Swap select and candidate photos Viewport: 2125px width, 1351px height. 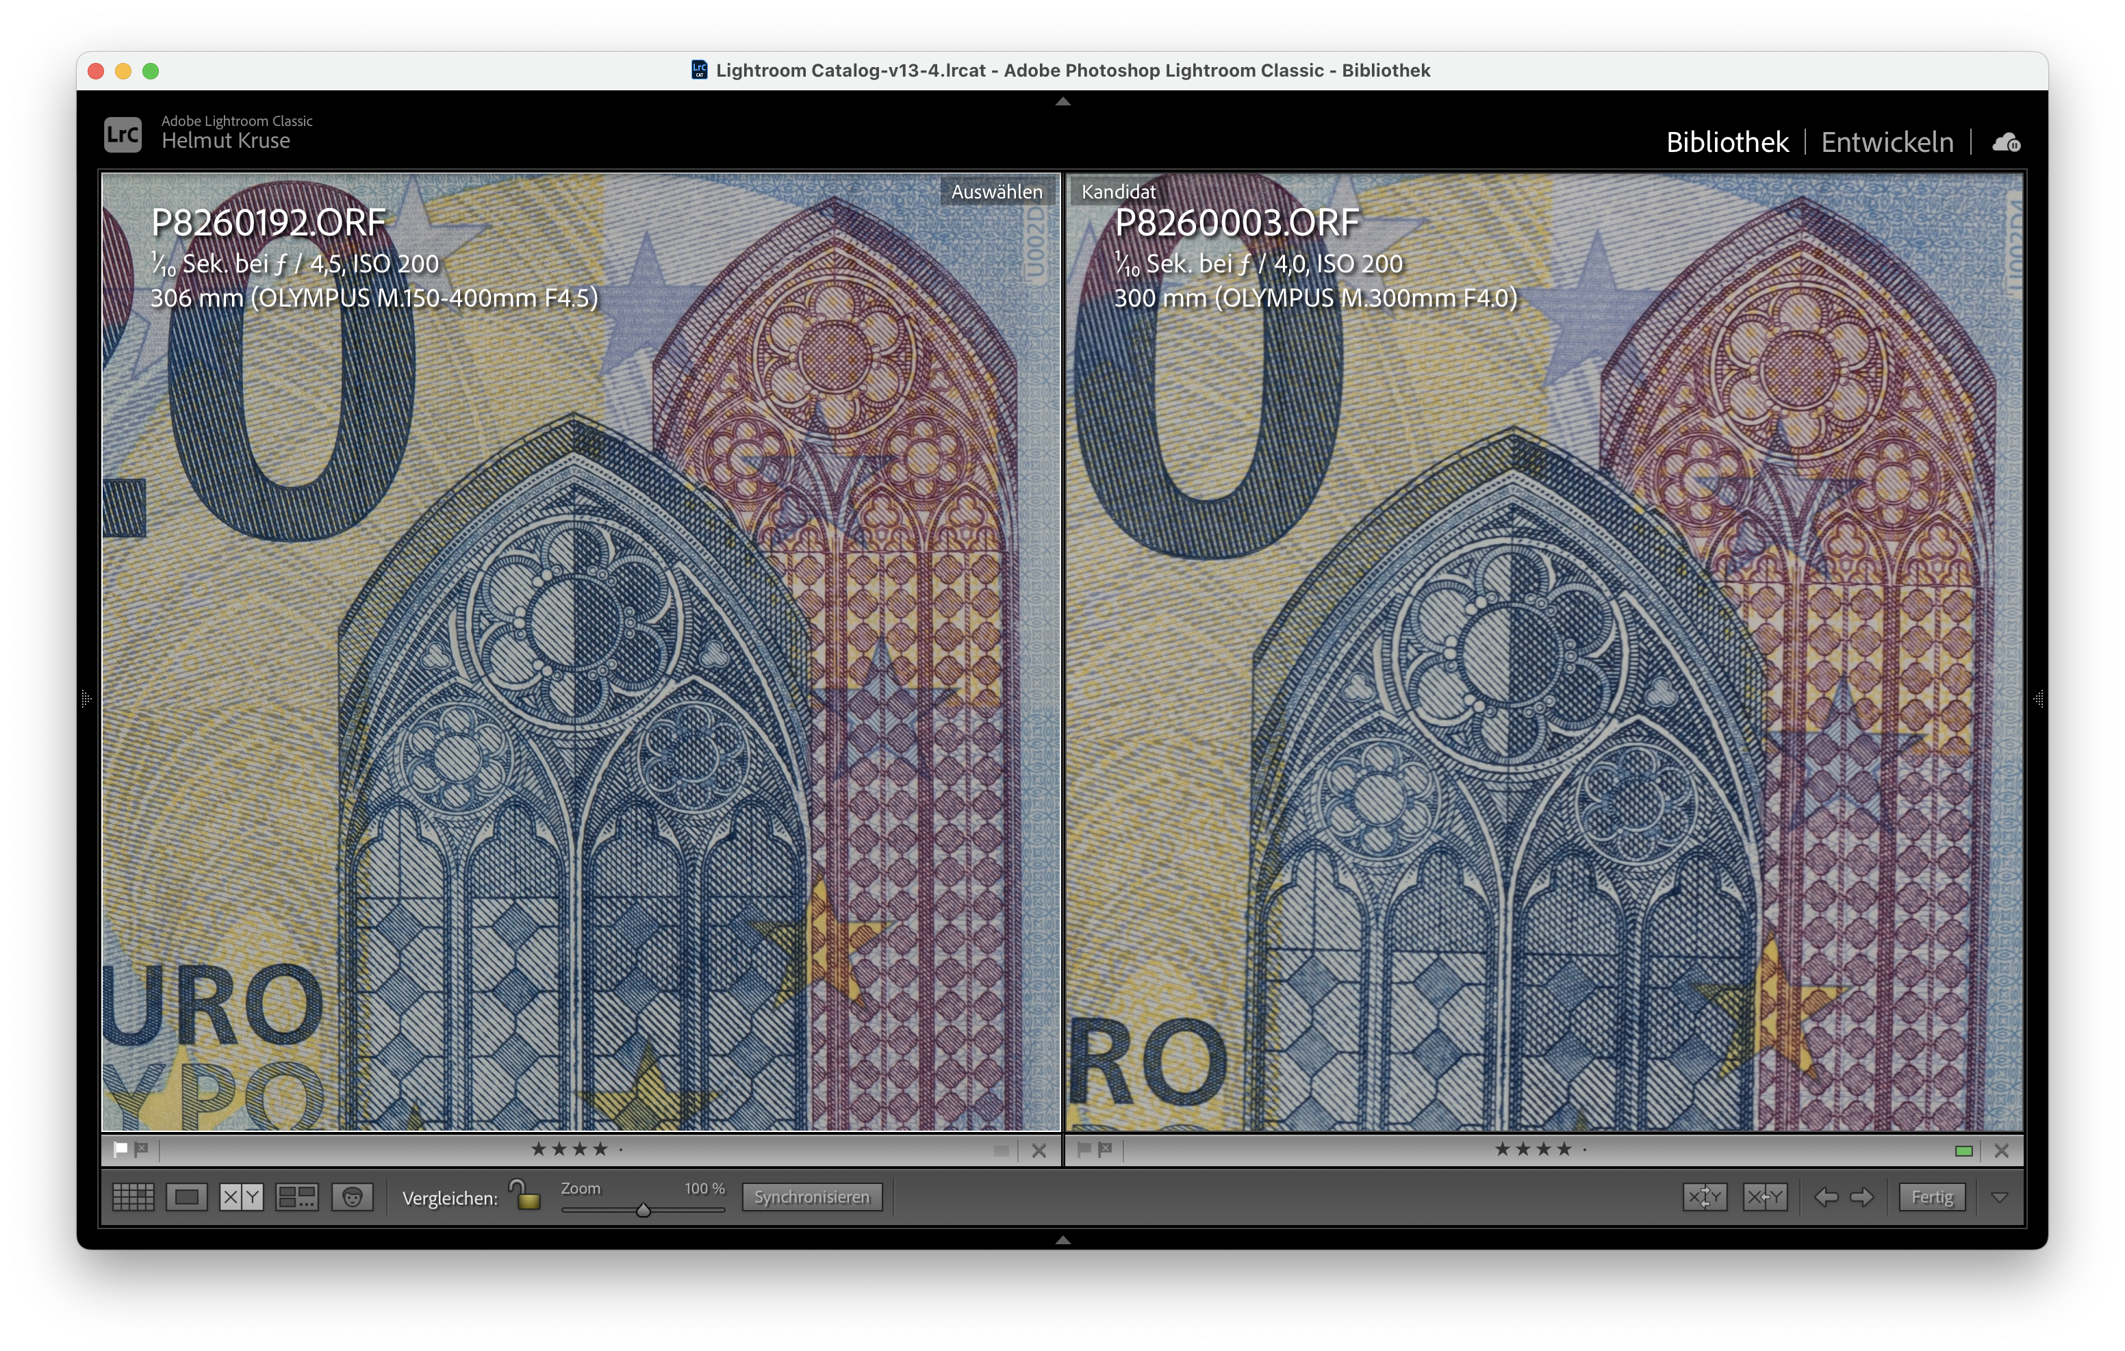pyautogui.click(x=1705, y=1198)
